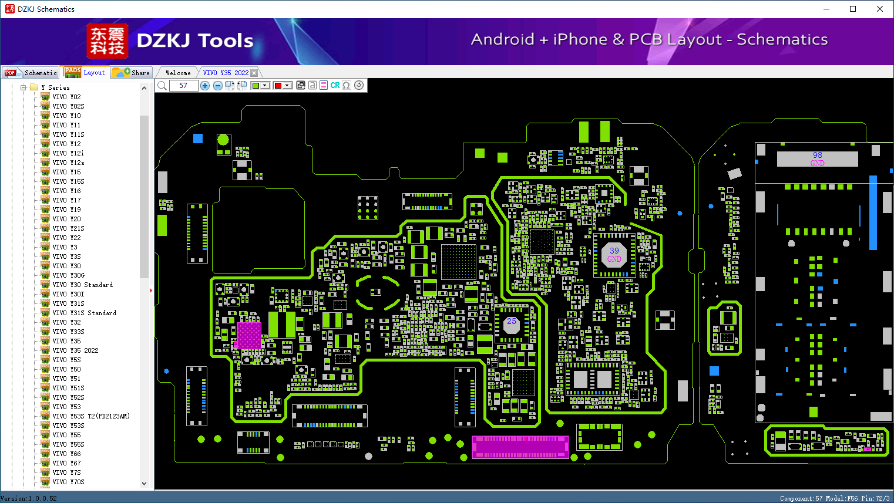Select the VIVO Y35 2022 document tab
894x503 pixels.
226,73
